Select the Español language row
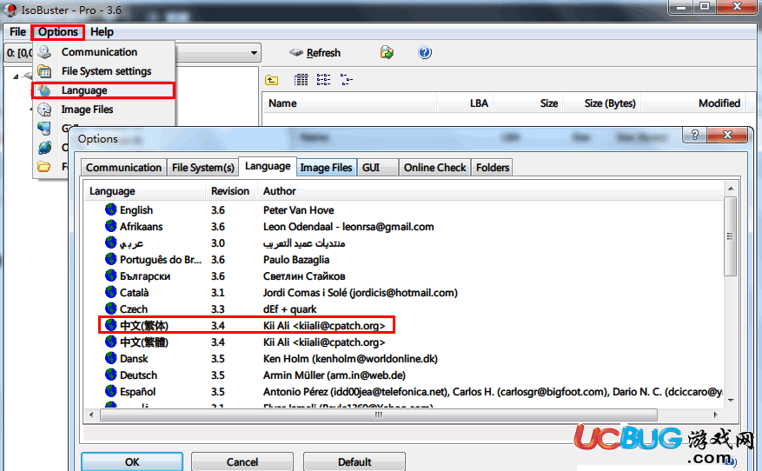 click(403, 392)
